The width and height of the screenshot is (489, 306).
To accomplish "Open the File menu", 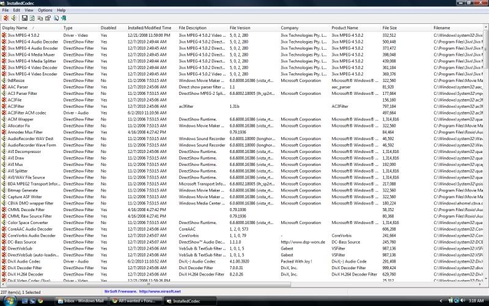I will click(6, 10).
